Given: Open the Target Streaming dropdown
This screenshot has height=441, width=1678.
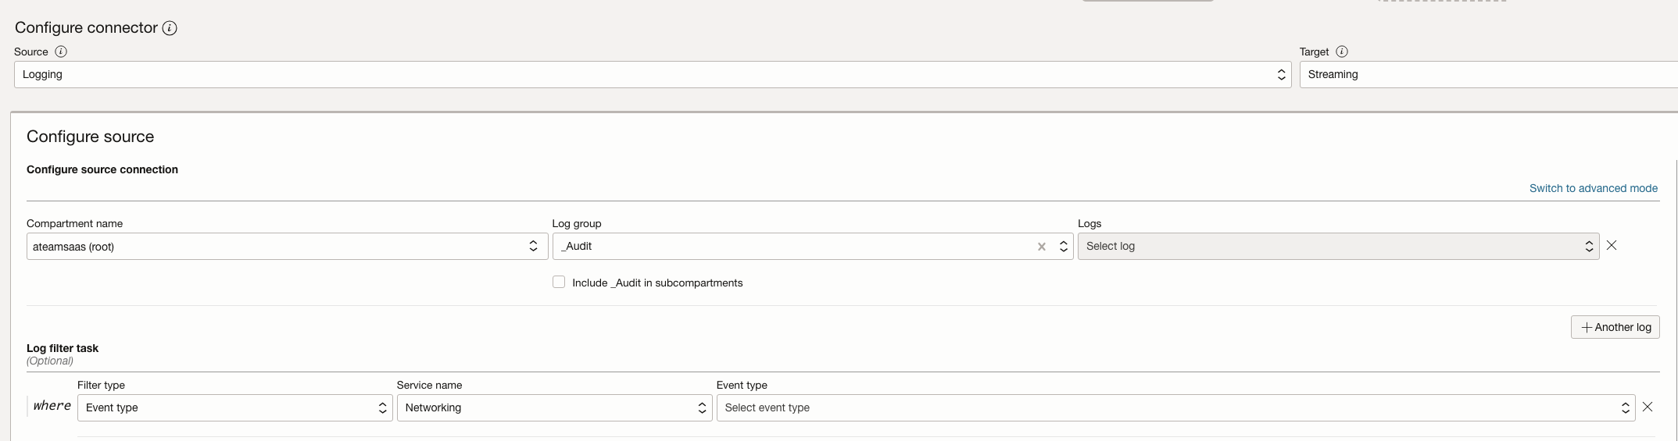Looking at the screenshot, I should tap(1485, 75).
